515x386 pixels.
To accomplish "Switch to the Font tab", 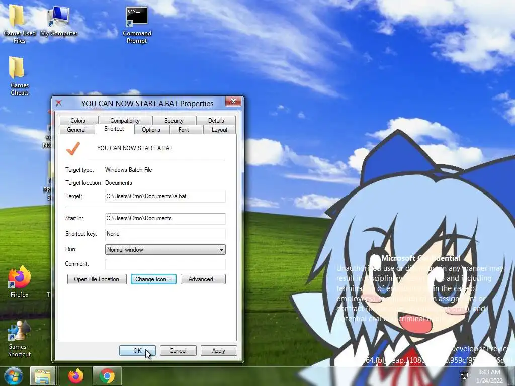I will pos(183,130).
